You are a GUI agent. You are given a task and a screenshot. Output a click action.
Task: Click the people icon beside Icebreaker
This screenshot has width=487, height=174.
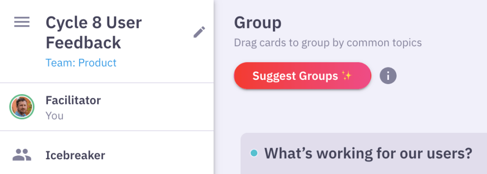(22, 155)
